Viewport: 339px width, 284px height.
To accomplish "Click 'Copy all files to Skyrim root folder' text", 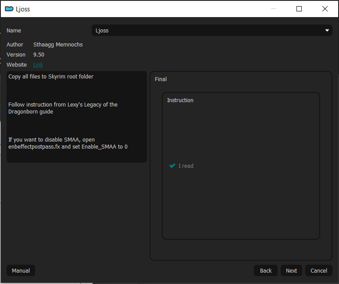I will coord(51,77).
